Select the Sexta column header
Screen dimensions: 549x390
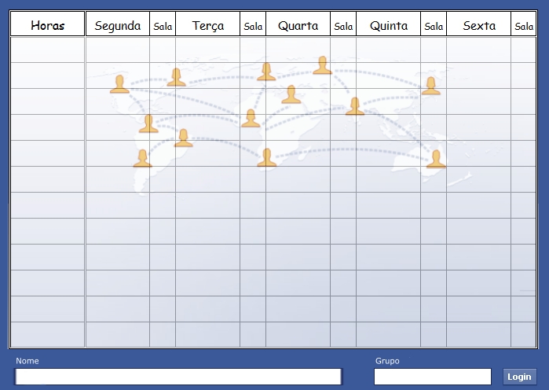(x=479, y=25)
